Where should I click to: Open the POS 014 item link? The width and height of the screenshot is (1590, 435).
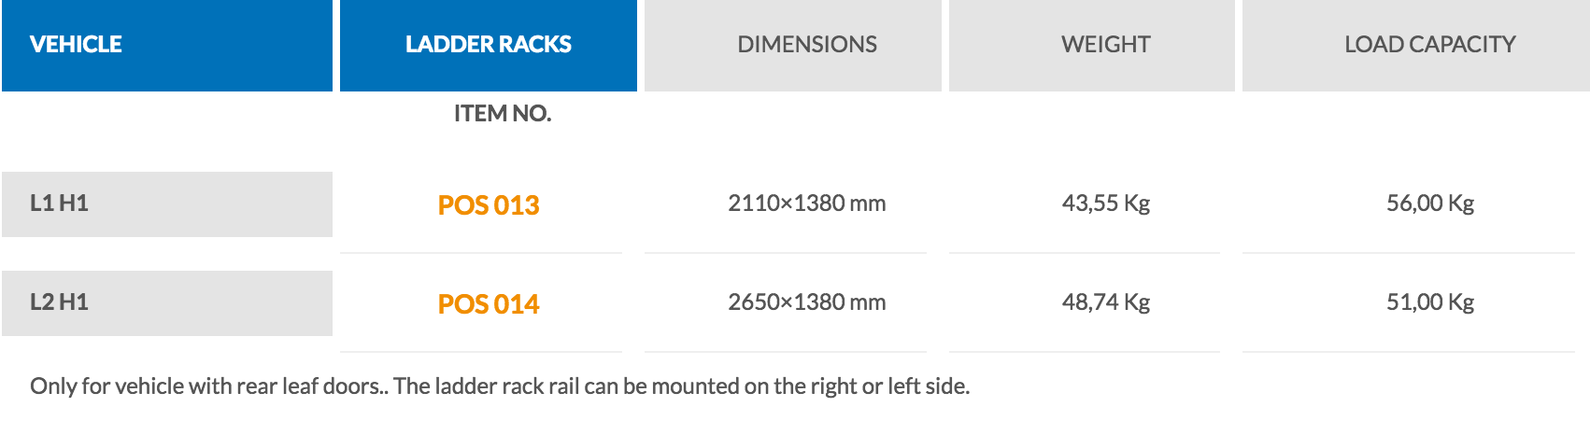point(489,303)
